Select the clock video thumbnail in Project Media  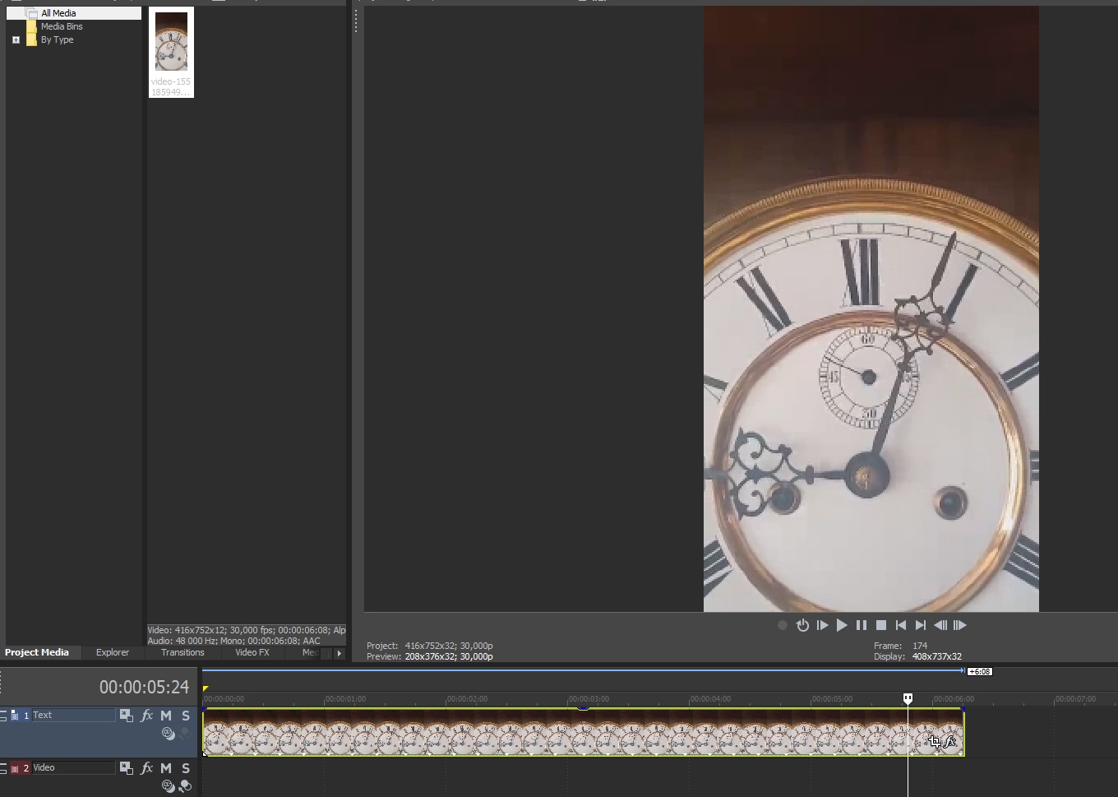171,43
